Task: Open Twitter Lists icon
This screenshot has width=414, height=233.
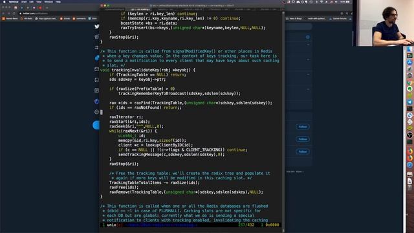Action: (x=97, y=91)
